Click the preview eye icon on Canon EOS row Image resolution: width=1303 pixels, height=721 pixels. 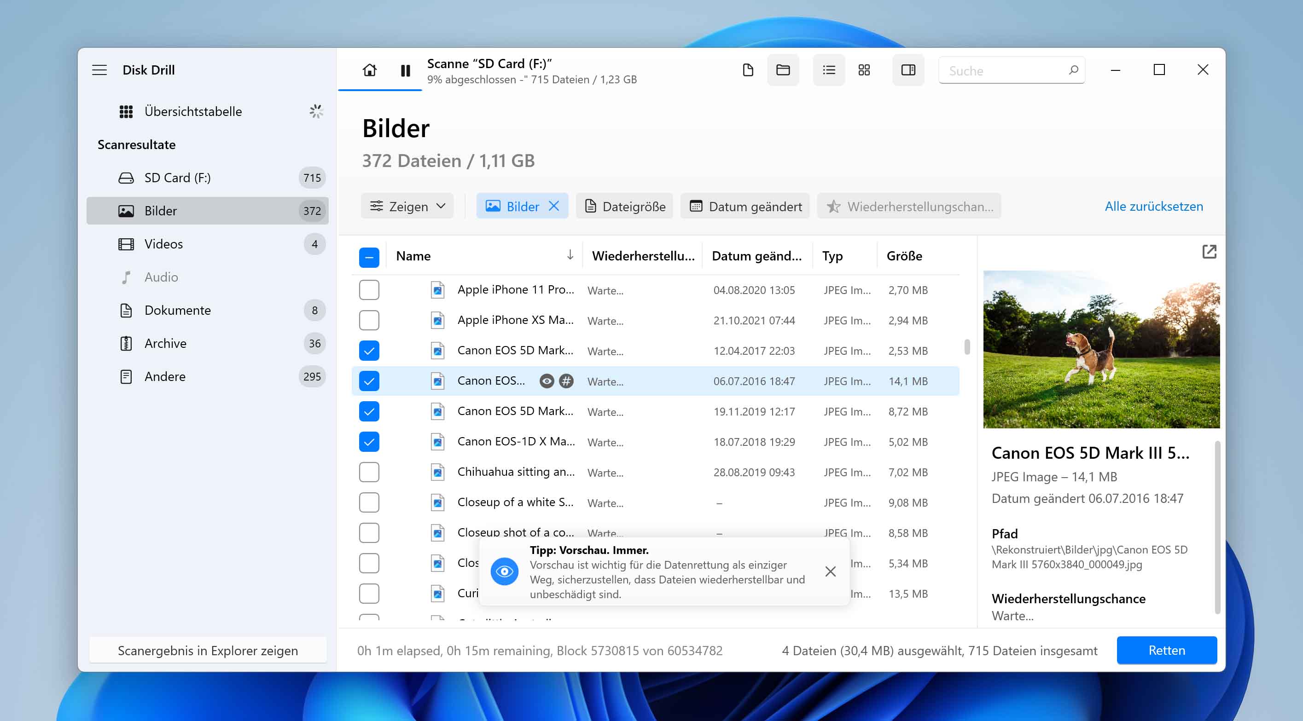[546, 381]
